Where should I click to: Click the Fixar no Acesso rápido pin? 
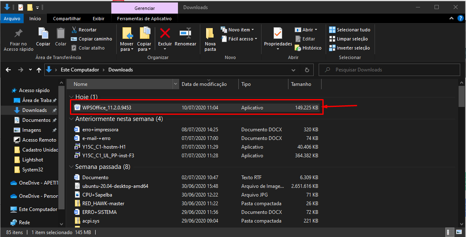click(x=18, y=33)
